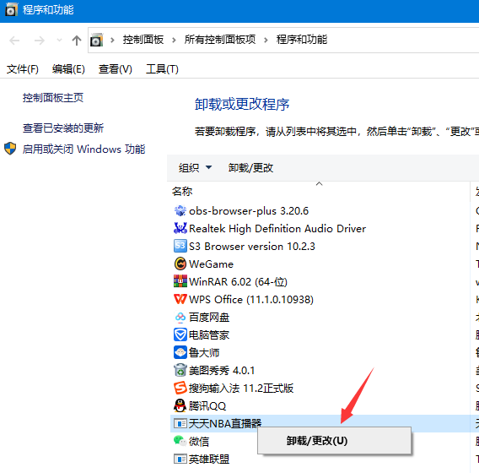Screen dimensions: 479x473
Task: Select the 电脑管家 entry
Action: click(209, 334)
